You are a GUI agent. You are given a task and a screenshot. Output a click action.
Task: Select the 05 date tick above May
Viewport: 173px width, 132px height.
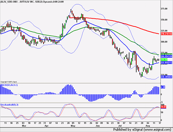click(x=73, y=123)
